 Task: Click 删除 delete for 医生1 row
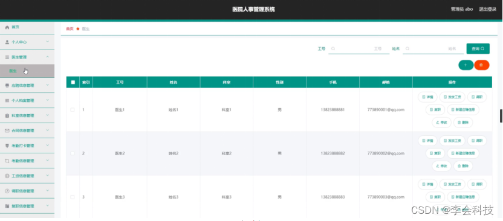[x=463, y=123]
